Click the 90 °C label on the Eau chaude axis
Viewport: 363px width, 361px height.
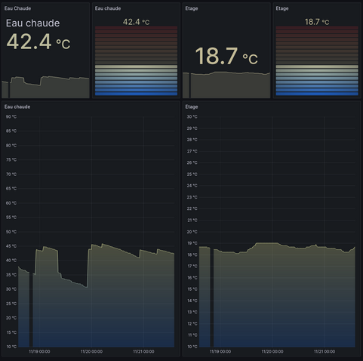coord(11,117)
